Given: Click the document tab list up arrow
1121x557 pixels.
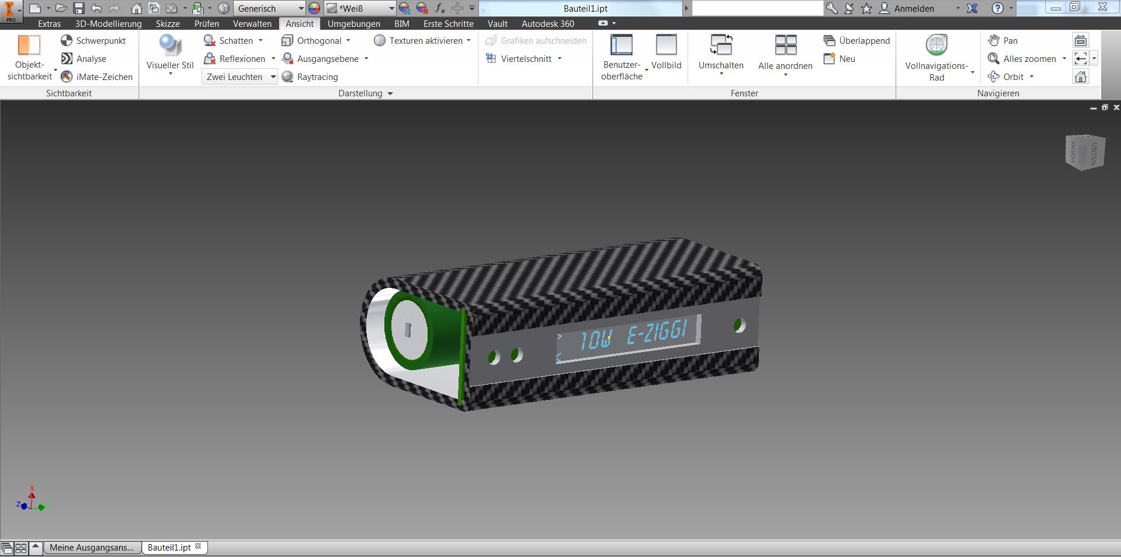Looking at the screenshot, I should pos(36,547).
